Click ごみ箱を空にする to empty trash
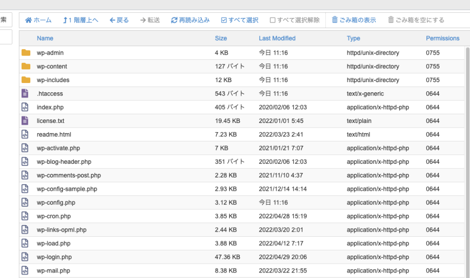 click(x=416, y=20)
